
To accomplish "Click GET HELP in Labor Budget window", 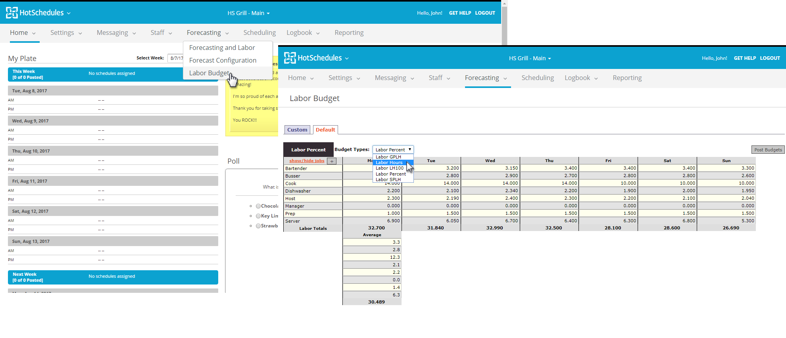I will click(745, 58).
